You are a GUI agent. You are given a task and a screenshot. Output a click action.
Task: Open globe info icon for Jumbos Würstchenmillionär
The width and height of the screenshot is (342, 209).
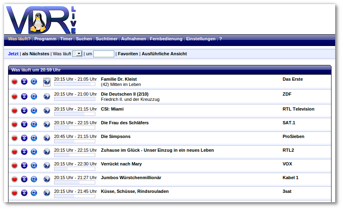(x=47, y=180)
